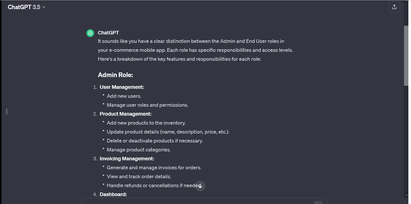This screenshot has width=411, height=204.
Task: Click the ChatGPT avatar logo
Action: tap(90, 33)
